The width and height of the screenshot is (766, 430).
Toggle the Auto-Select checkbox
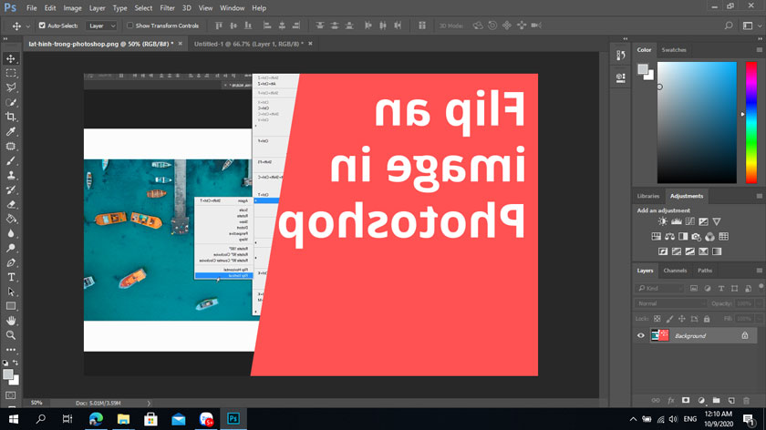(x=42, y=26)
